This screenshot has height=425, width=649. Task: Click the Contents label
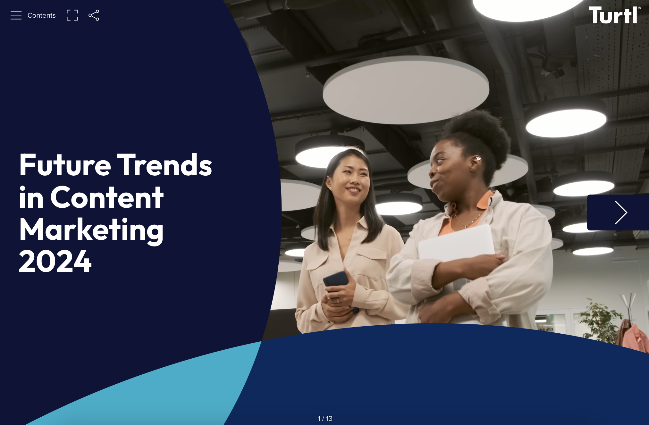[41, 15]
